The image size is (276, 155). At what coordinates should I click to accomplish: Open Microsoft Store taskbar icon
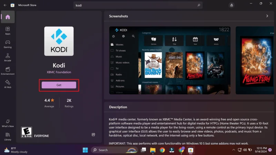(x=191, y=150)
